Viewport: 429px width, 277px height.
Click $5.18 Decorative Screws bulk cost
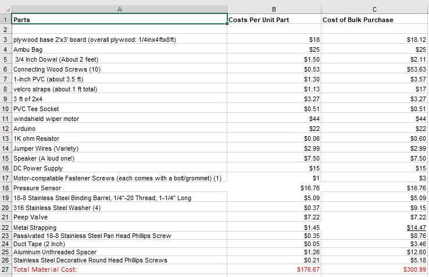(374, 260)
